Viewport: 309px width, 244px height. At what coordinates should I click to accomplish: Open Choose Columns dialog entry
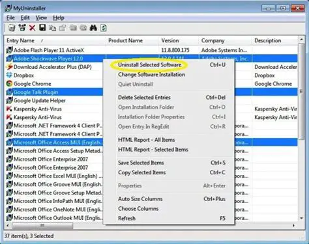(x=138, y=209)
